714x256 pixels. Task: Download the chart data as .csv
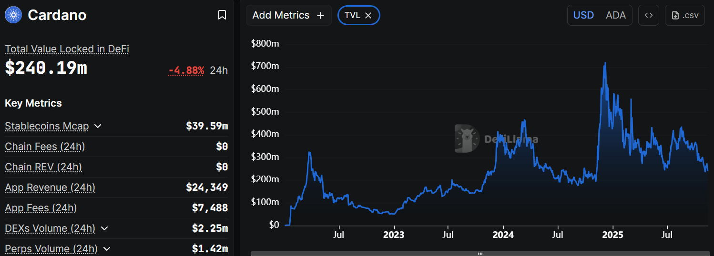point(684,15)
